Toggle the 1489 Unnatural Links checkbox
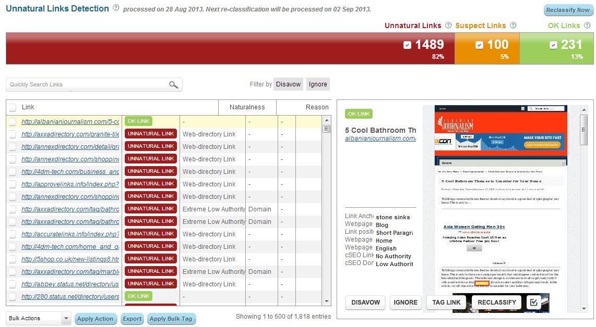Screen dimensions: 596x327 tap(408, 45)
